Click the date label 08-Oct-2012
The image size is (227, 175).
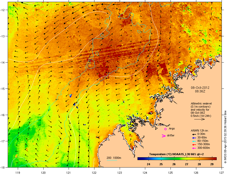coord(200,88)
